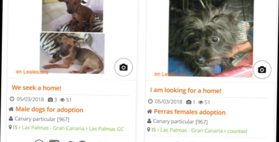Open 'Las Palmas - Gran Canaria' on the puppies card

53,128
